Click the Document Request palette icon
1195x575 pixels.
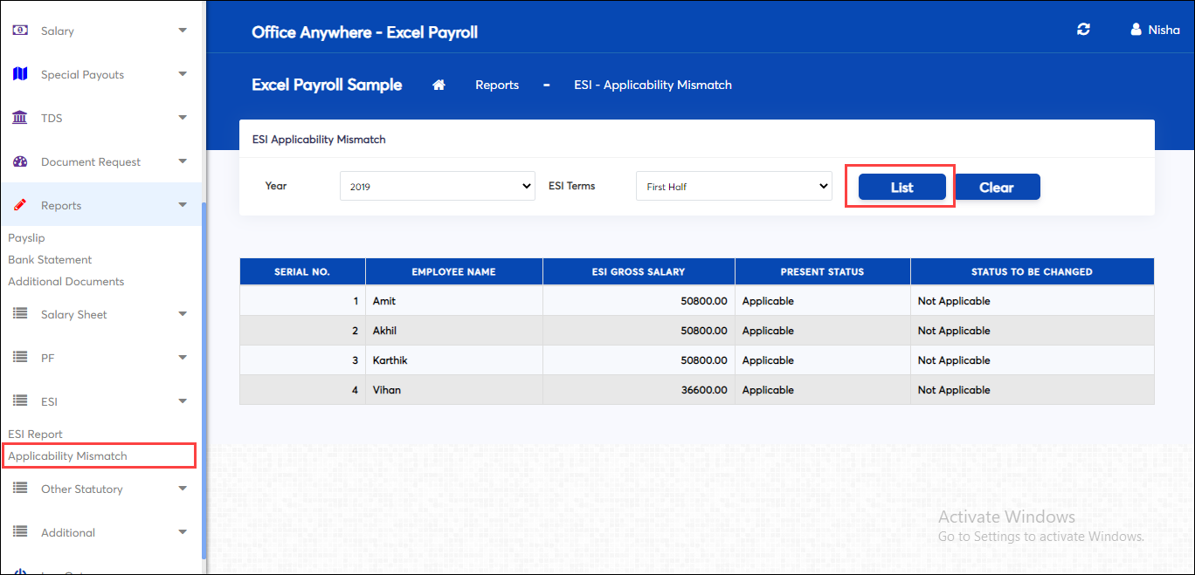[x=20, y=161]
